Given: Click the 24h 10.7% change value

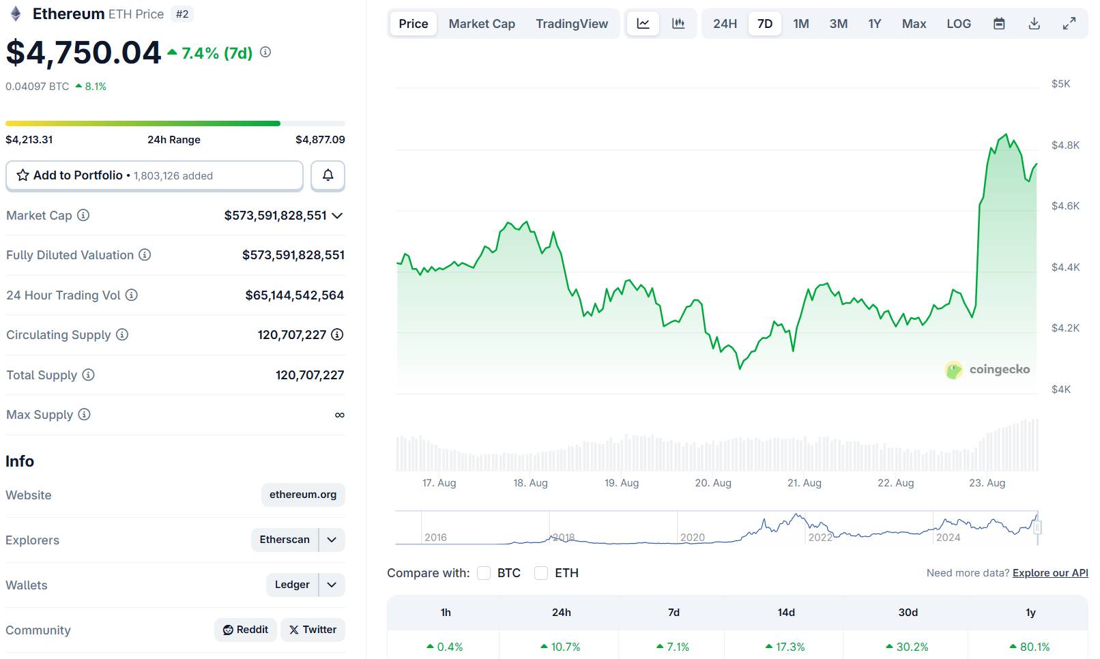Looking at the screenshot, I should 560,647.
